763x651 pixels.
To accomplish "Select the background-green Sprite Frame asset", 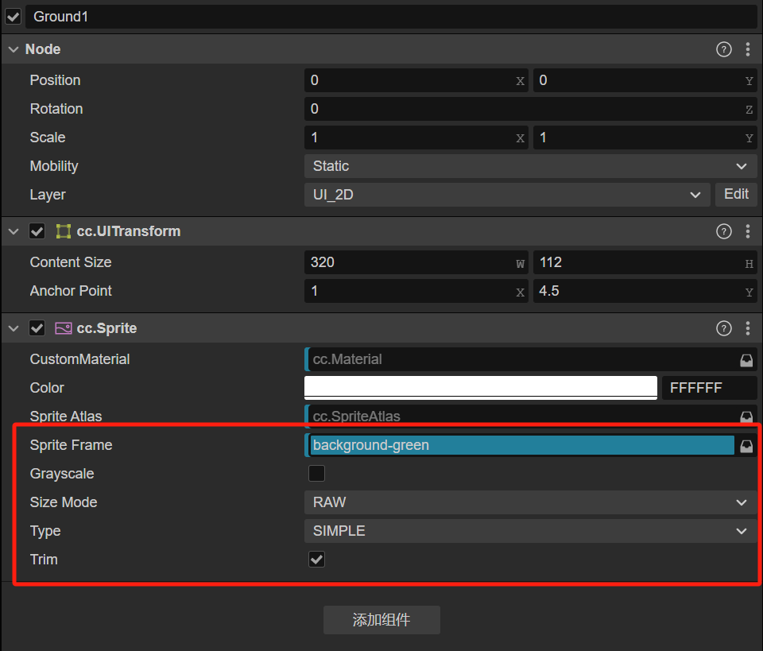I will [x=522, y=445].
